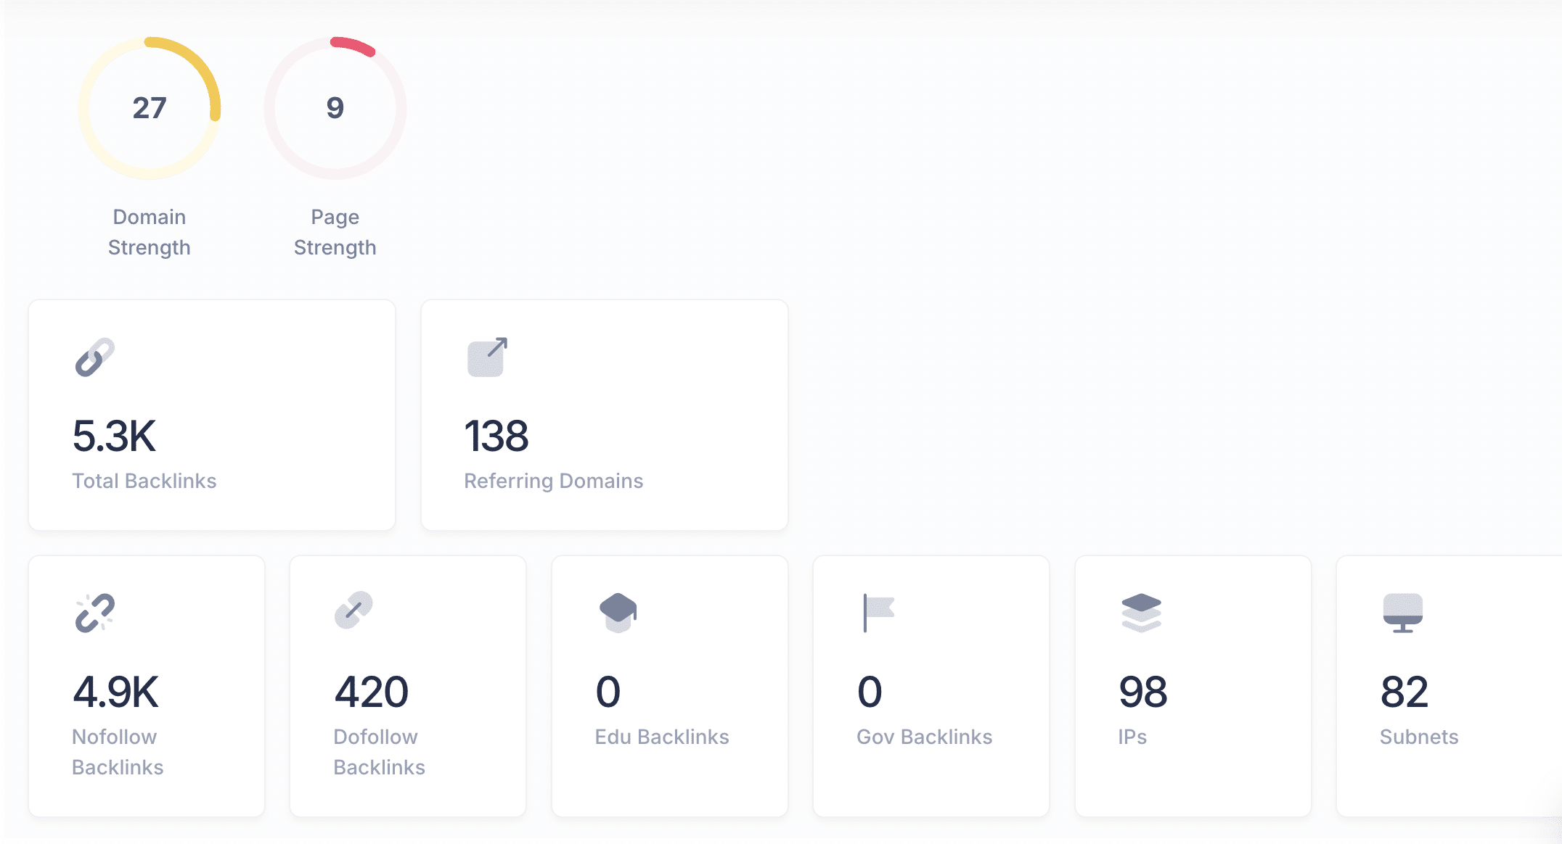The width and height of the screenshot is (1562, 844).
Task: Click the Total Backlinks label
Action: click(144, 481)
